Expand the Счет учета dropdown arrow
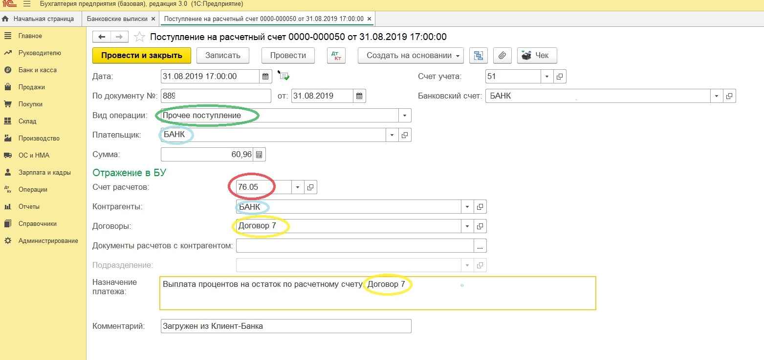Viewport: 764px width, 360px height. (547, 77)
